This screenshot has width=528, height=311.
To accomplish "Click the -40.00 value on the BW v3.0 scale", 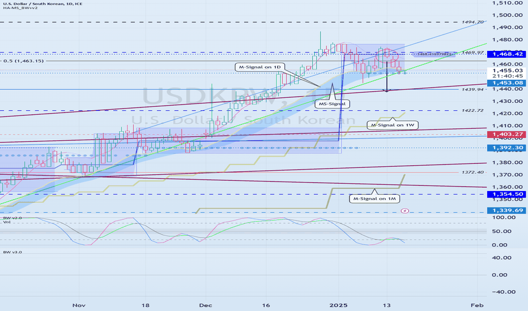I will (x=504, y=292).
